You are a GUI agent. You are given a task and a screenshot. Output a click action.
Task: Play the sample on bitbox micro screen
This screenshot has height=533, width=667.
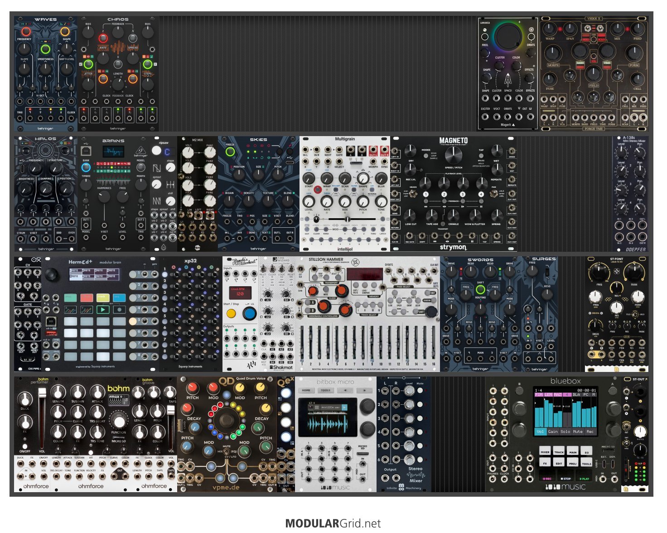tap(344, 407)
